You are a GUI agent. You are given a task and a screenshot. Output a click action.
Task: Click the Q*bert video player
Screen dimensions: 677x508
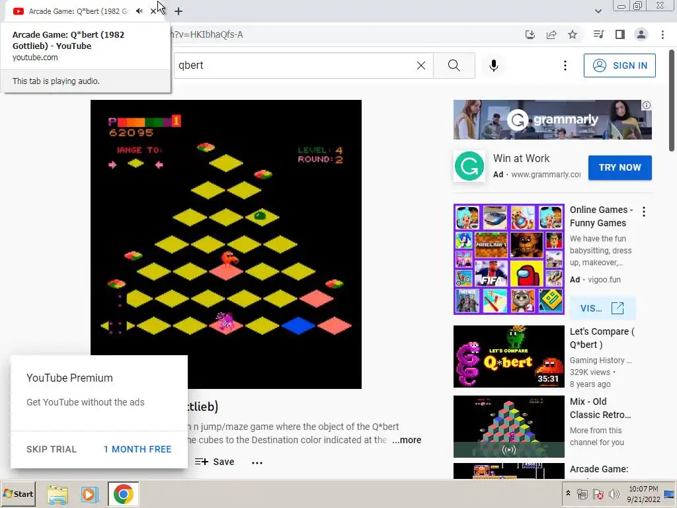(226, 244)
